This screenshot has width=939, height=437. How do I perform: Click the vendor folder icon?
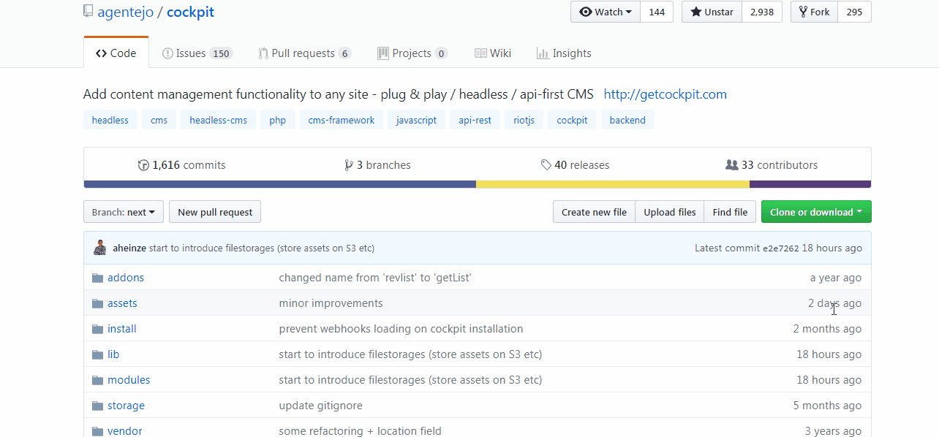[x=97, y=431]
